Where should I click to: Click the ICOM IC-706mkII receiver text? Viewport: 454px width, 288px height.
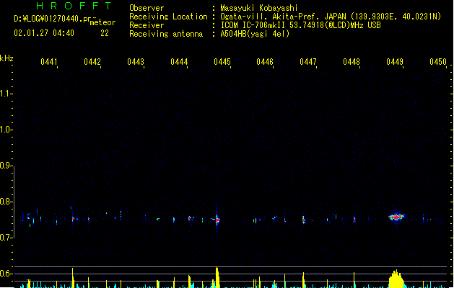300,25
